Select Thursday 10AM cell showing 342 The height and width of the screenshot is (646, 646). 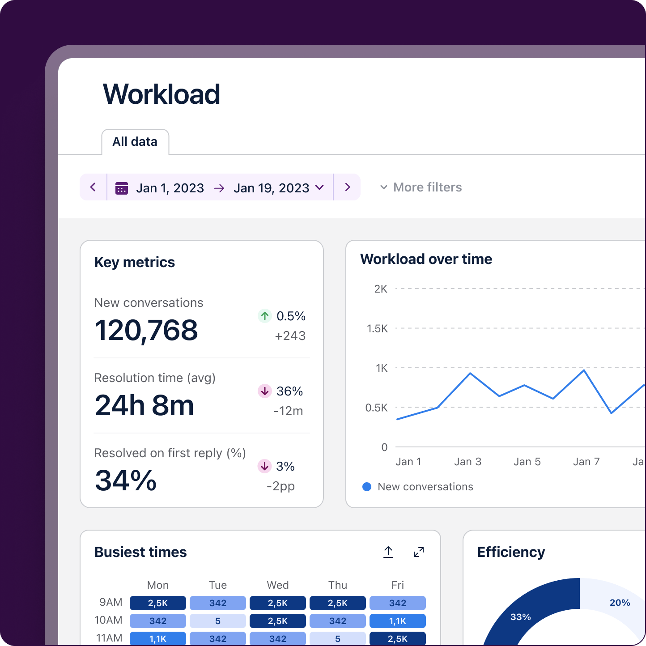(338, 621)
